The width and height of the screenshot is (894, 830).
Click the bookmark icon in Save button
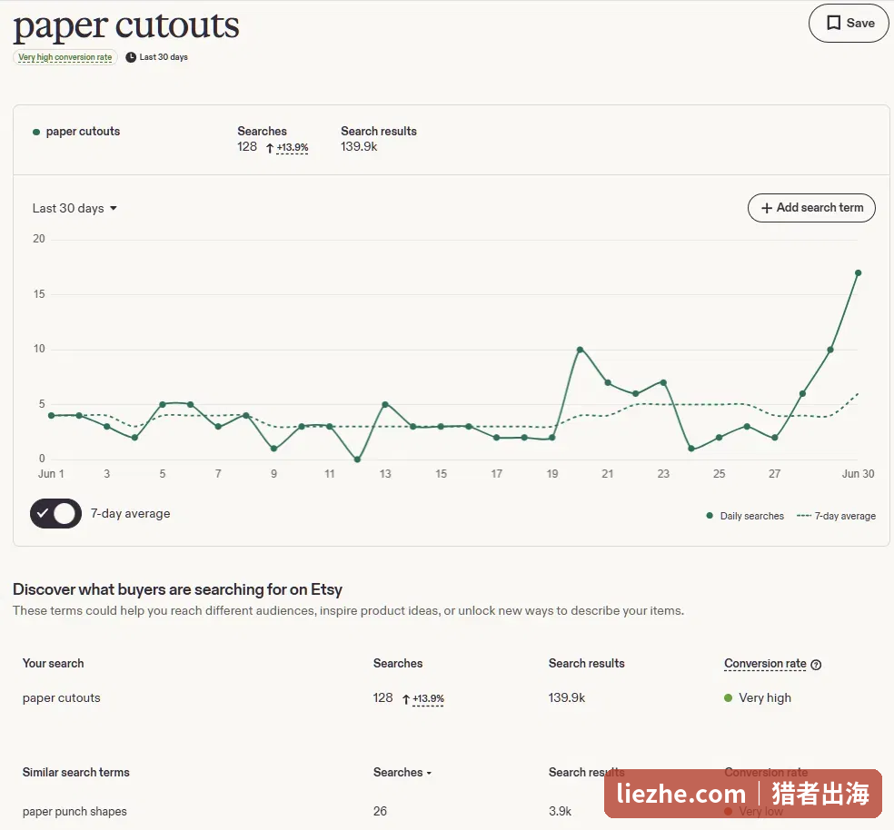coord(833,23)
